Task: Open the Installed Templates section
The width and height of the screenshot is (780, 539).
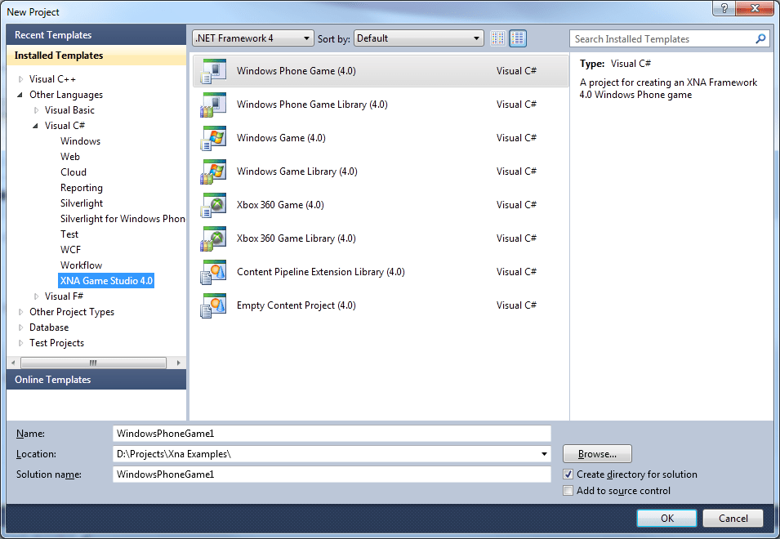Action: (96, 56)
